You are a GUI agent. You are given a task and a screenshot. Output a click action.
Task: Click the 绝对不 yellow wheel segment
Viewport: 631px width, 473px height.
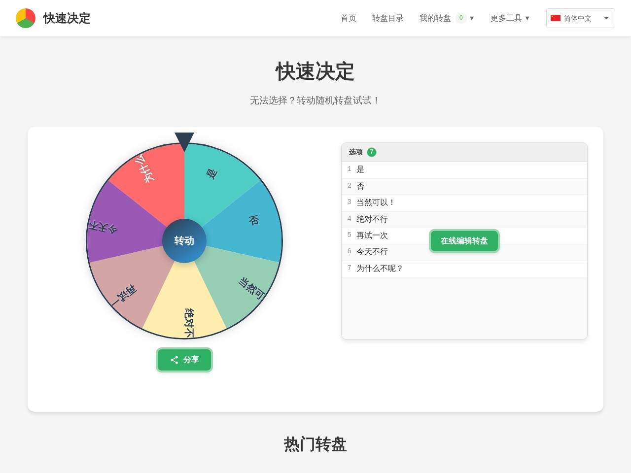click(185, 305)
